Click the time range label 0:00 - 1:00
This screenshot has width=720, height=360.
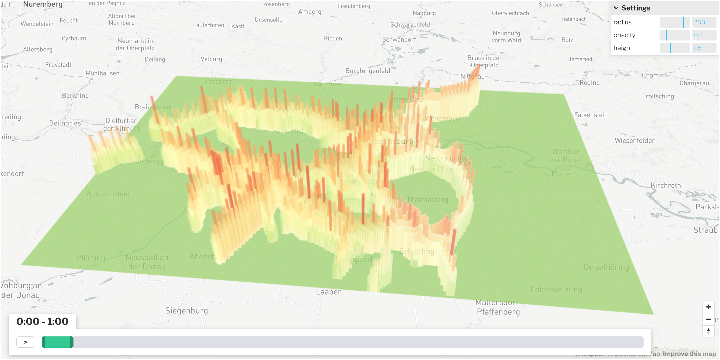41,322
